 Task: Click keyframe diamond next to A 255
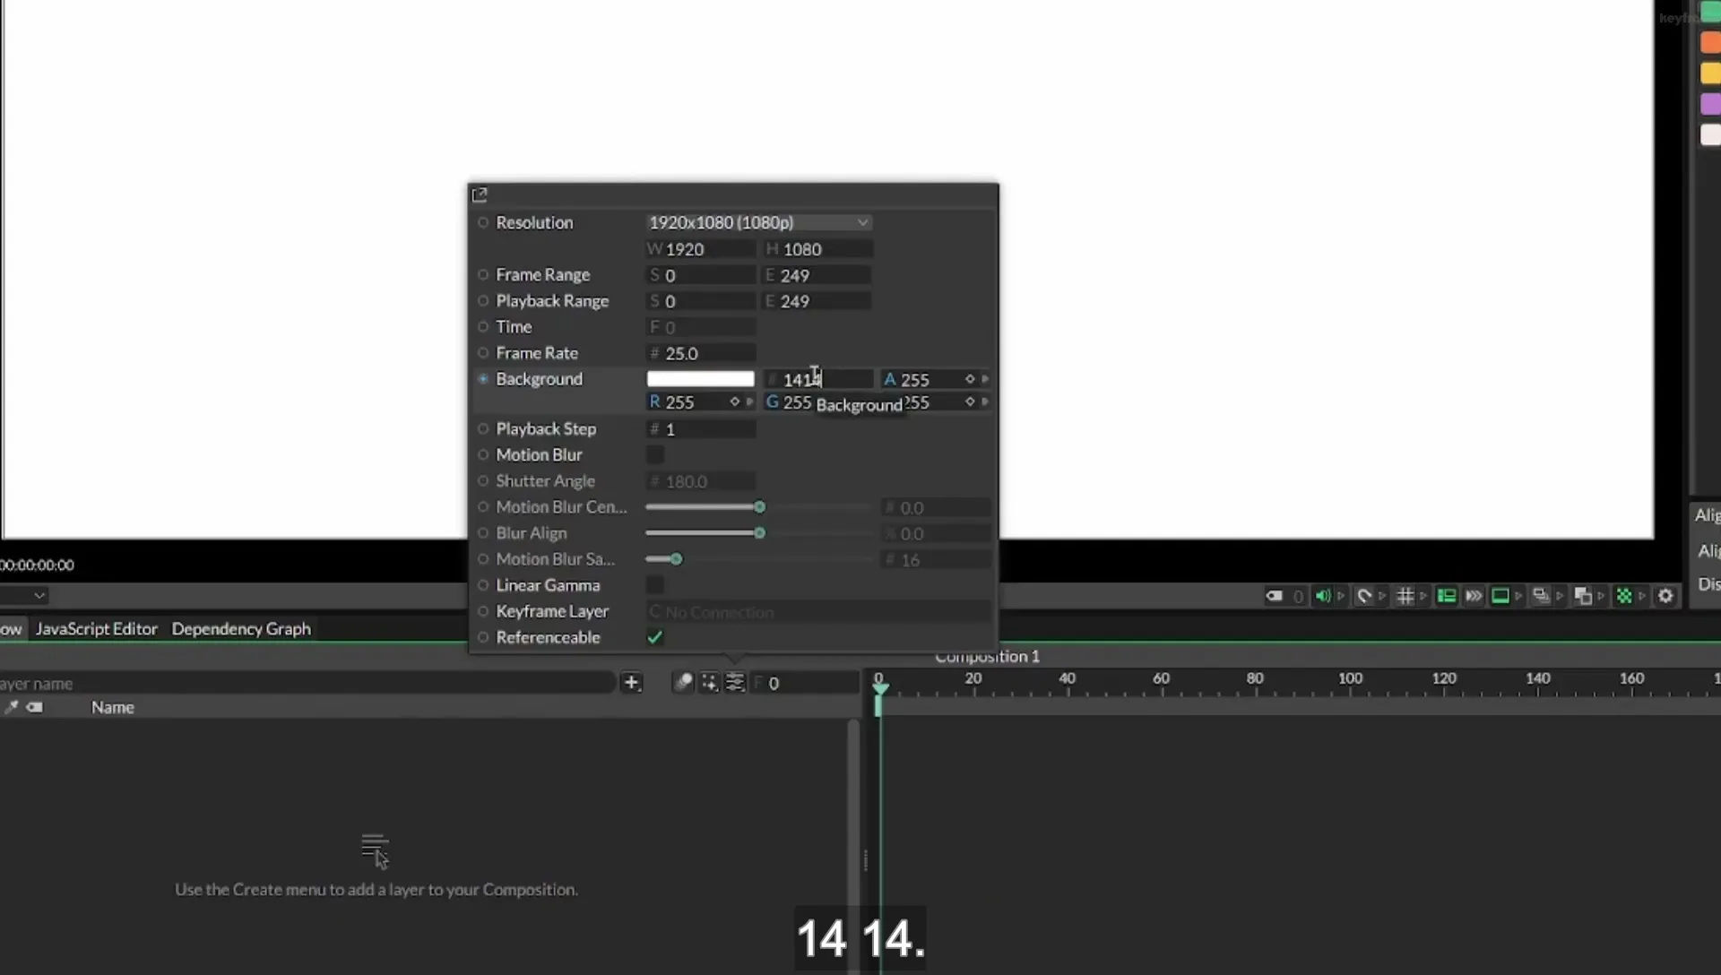coord(970,379)
